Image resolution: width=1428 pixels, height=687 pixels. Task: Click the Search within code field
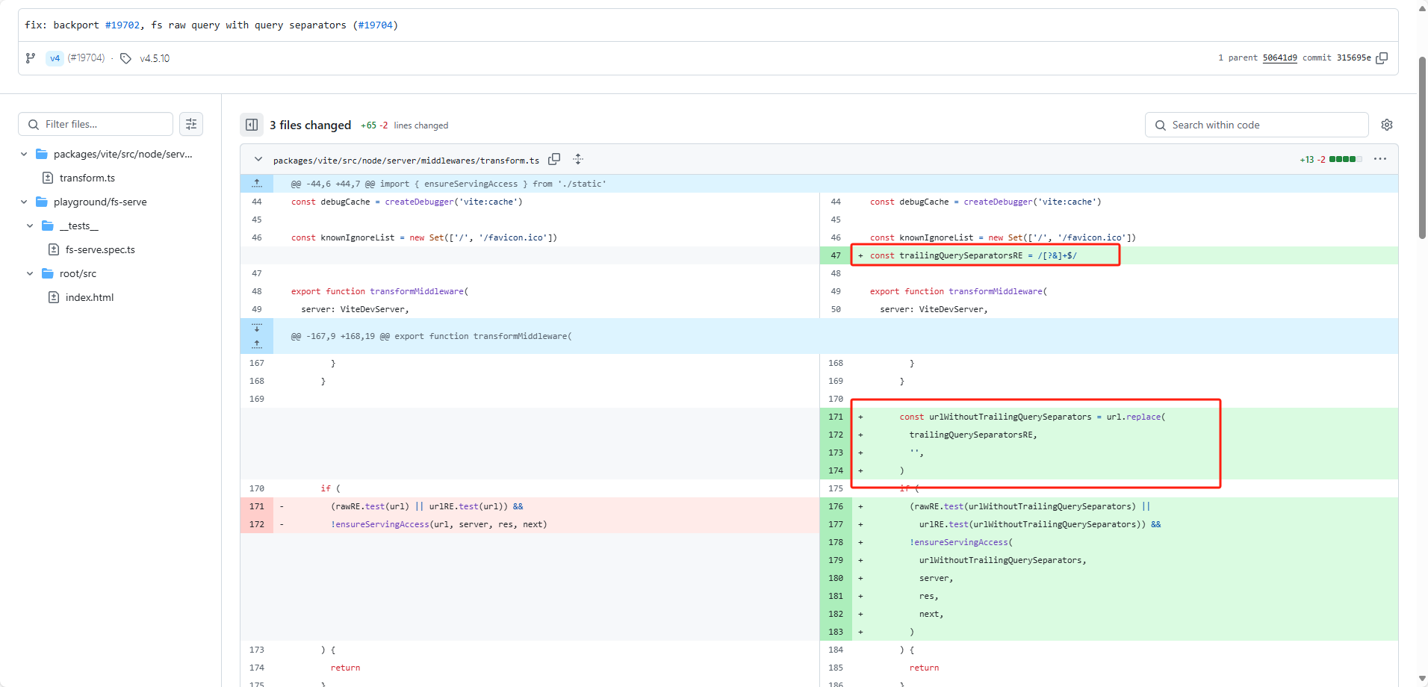1257,125
